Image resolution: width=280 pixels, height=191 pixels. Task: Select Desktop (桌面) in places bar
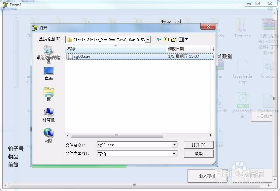tap(49, 74)
